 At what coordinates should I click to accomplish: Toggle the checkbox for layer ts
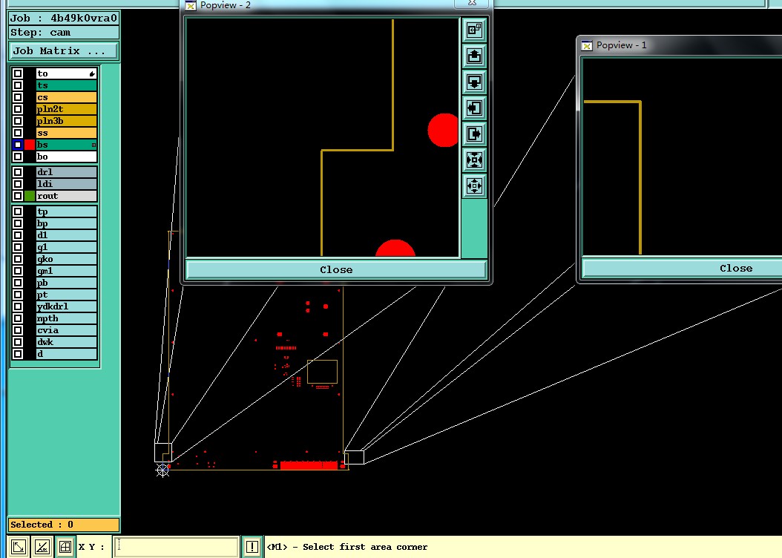pyautogui.click(x=18, y=85)
